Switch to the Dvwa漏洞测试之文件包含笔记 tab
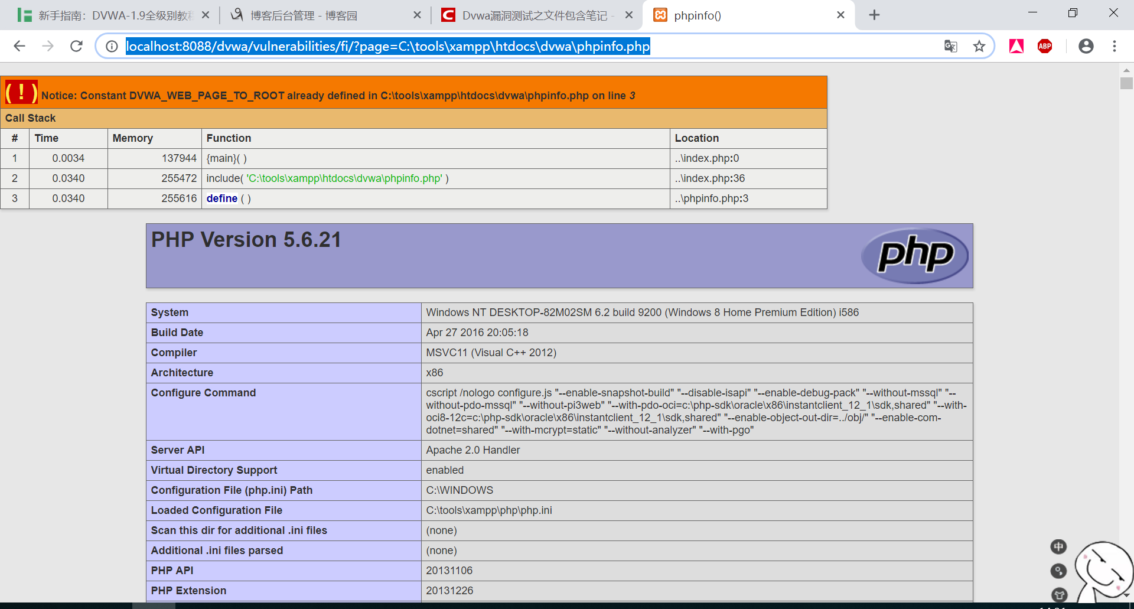1134x609 pixels. (535, 15)
